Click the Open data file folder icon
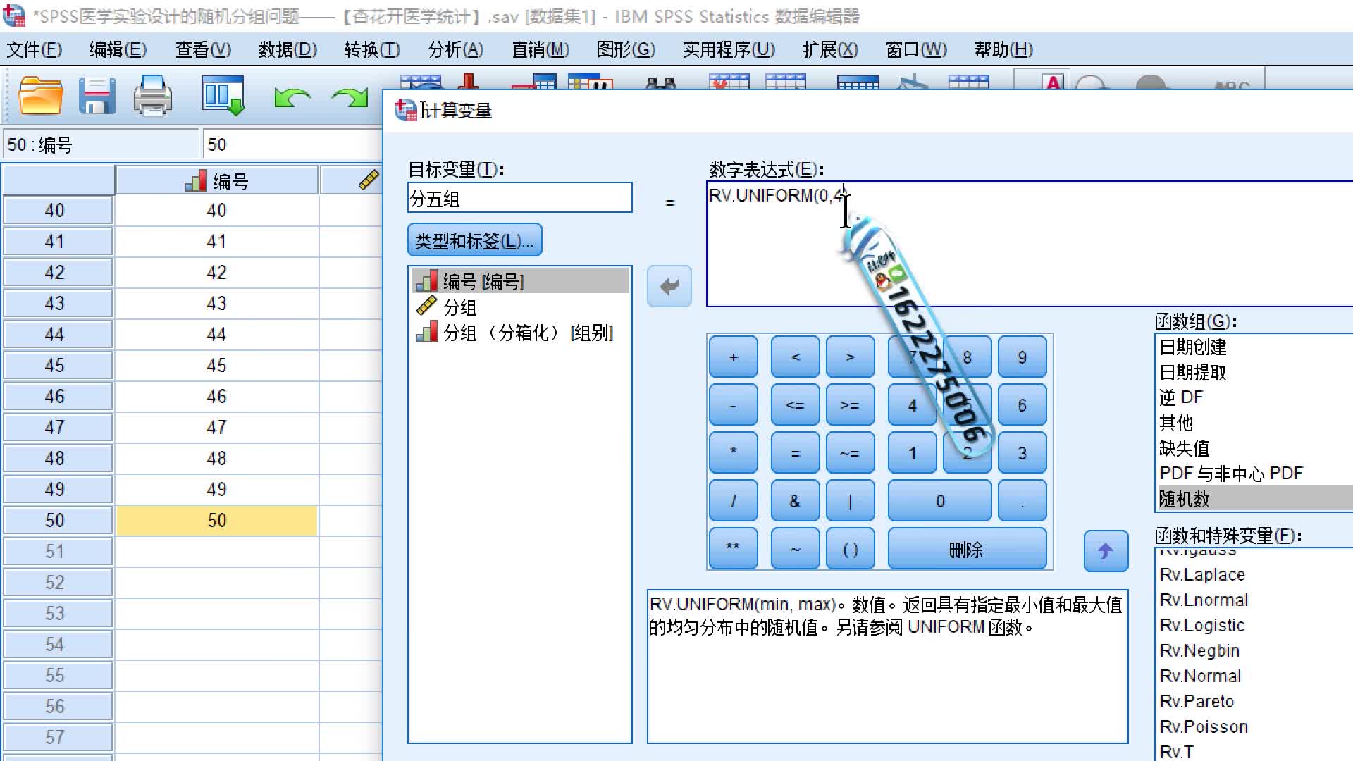Screen dimensions: 1353x761 (40, 96)
